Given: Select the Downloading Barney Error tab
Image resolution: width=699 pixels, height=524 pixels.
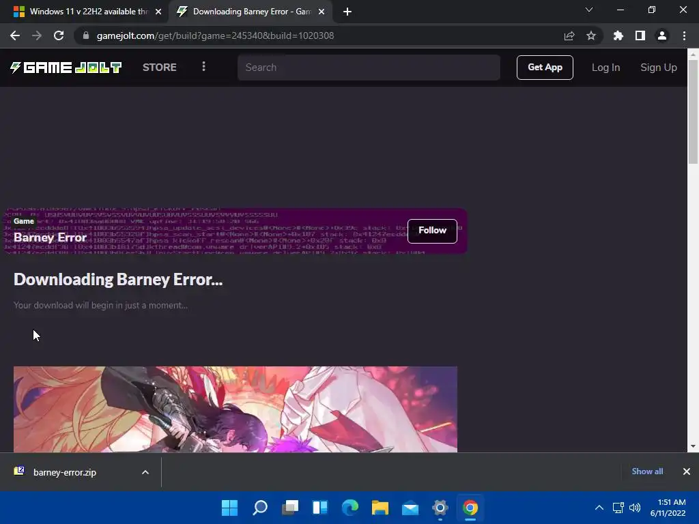Looking at the screenshot, I should 251,12.
